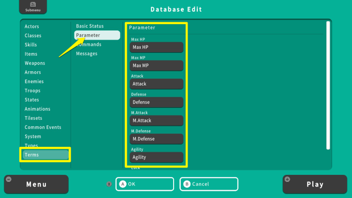
Task: Click the Cancel button
Action: click(x=209, y=184)
